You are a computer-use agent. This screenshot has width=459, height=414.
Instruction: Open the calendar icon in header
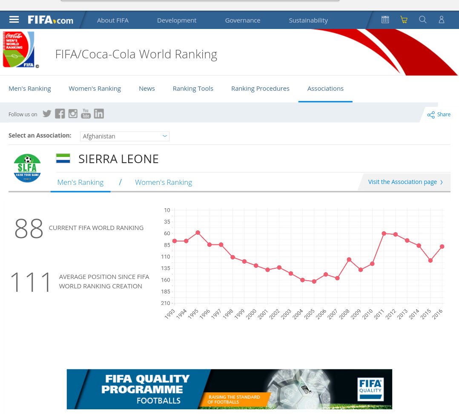coord(385,20)
